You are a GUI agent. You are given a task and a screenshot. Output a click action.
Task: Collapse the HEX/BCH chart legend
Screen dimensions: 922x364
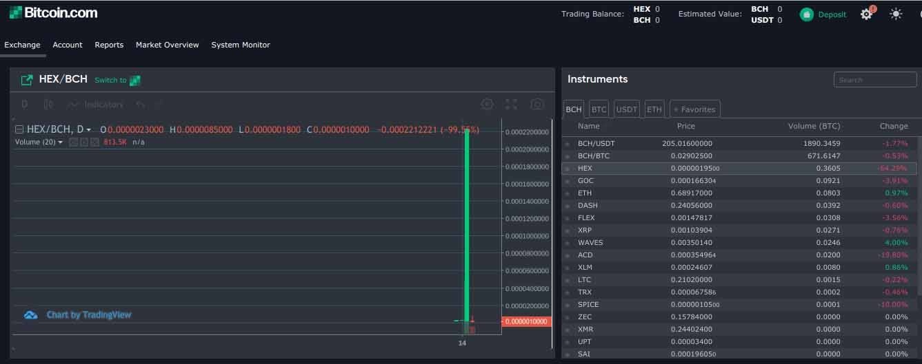point(19,129)
